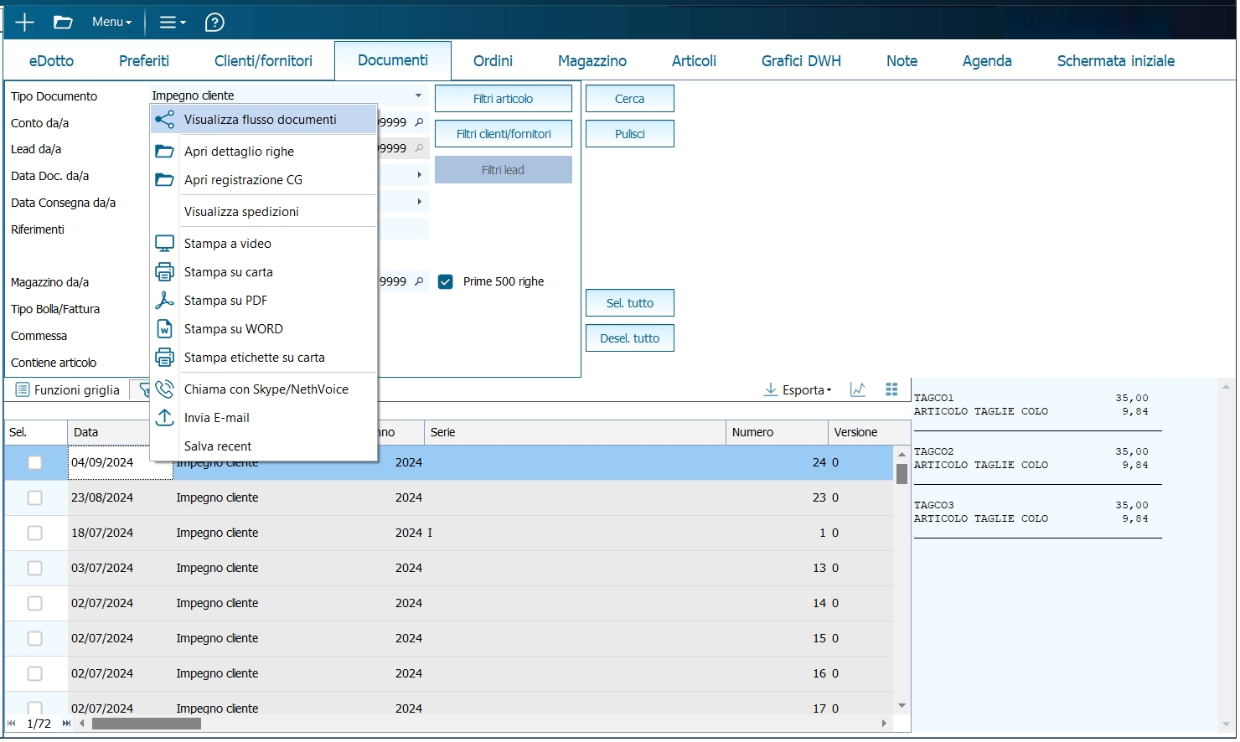The height and width of the screenshot is (742, 1240).
Task: Open the help question mark icon
Action: pyautogui.click(x=214, y=23)
